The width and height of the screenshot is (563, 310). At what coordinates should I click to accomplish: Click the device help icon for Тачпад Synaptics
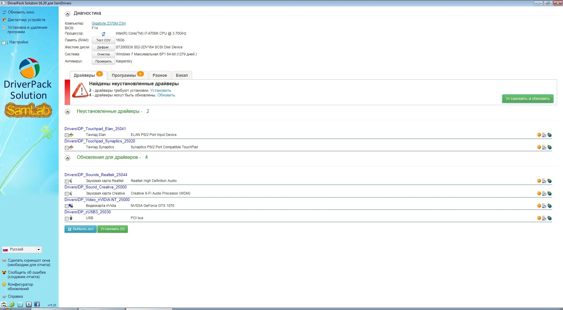(x=544, y=147)
